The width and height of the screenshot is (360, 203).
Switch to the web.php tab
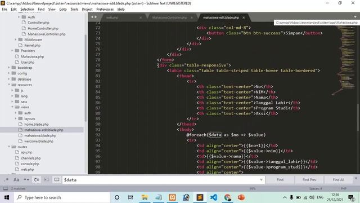[x=112, y=17]
